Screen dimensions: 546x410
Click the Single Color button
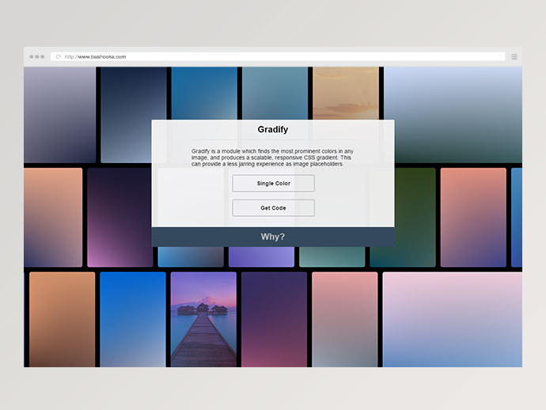[x=273, y=183]
